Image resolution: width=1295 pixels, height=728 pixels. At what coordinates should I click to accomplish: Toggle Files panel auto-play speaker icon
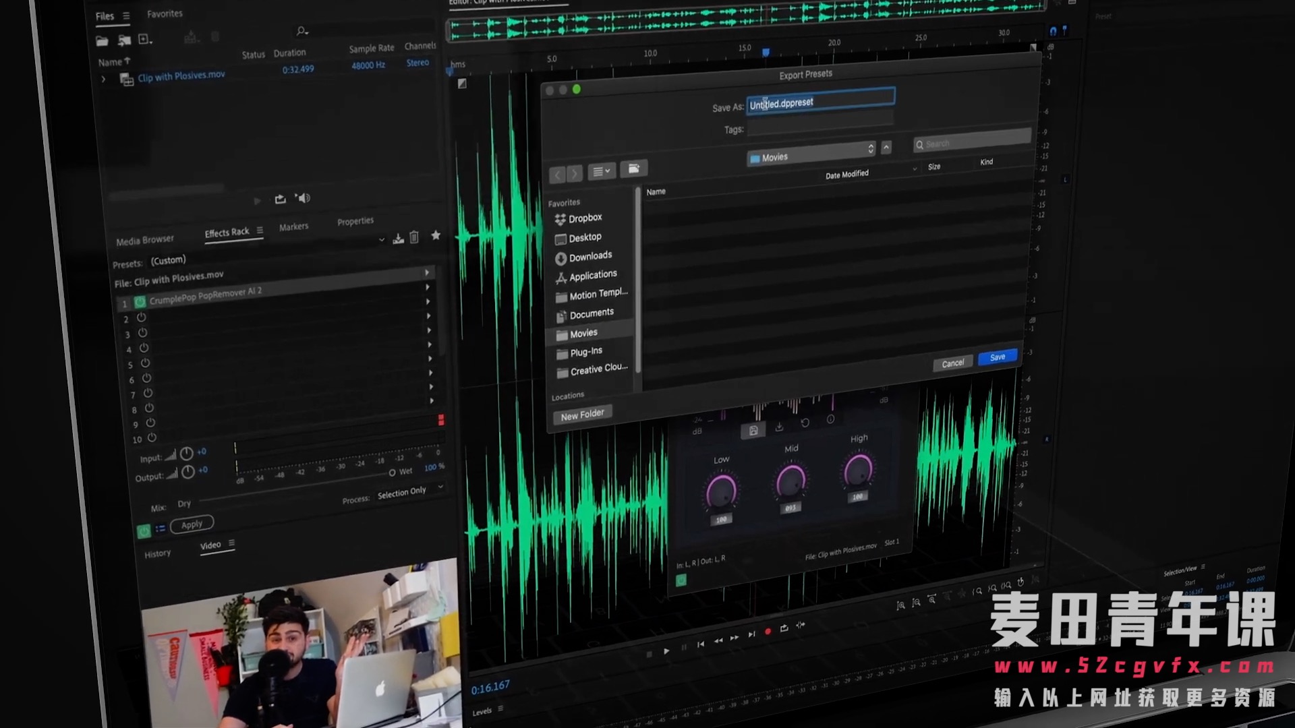pos(303,198)
